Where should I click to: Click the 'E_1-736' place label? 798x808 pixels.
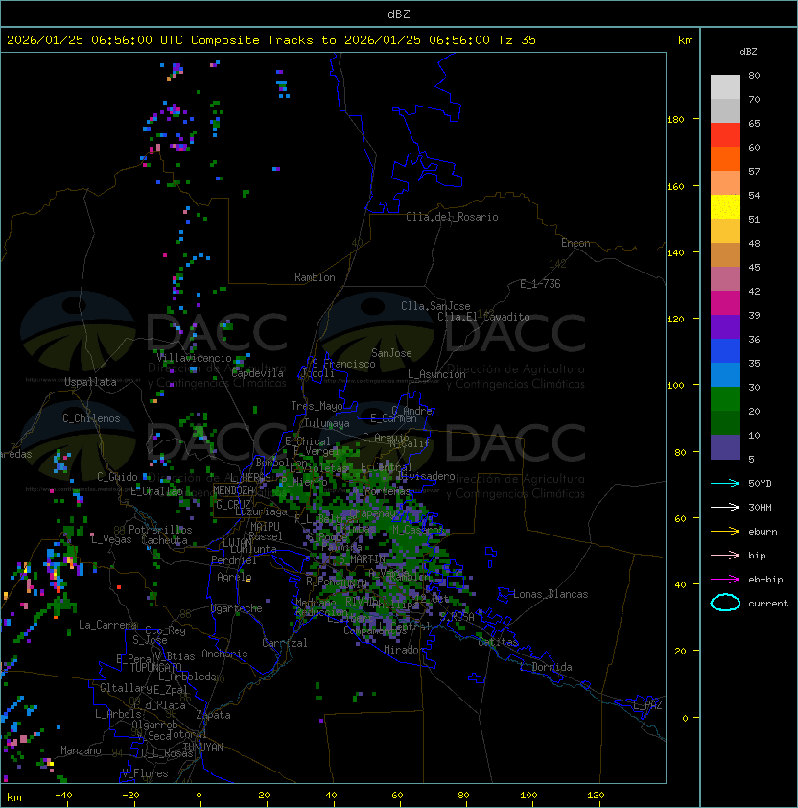(x=540, y=284)
